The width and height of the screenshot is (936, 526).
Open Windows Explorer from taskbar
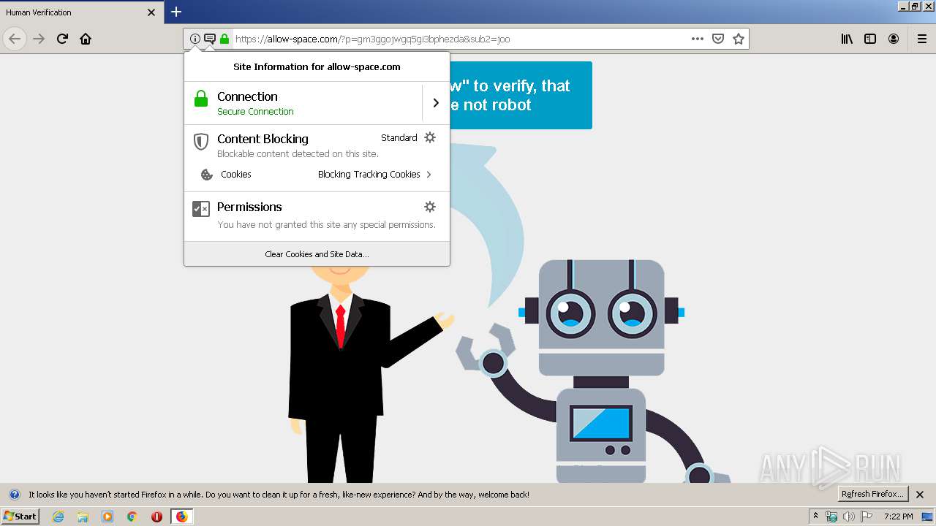tap(83, 517)
